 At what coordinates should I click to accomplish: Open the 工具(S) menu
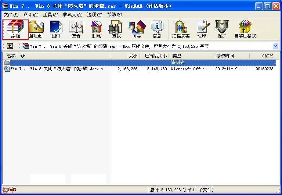click(51, 15)
